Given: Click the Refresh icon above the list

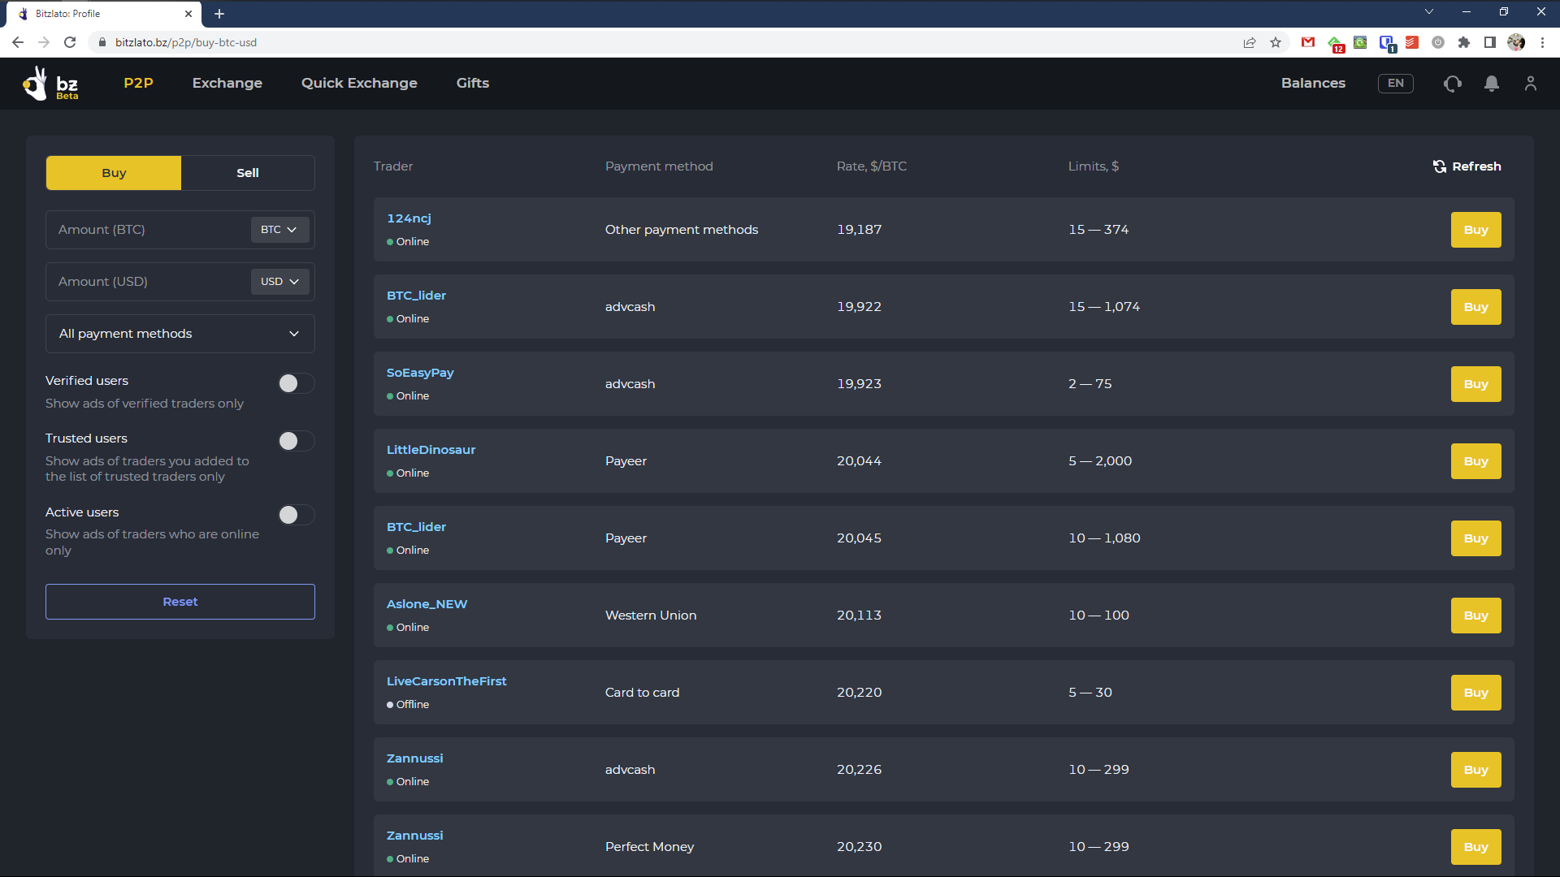Looking at the screenshot, I should 1439,166.
